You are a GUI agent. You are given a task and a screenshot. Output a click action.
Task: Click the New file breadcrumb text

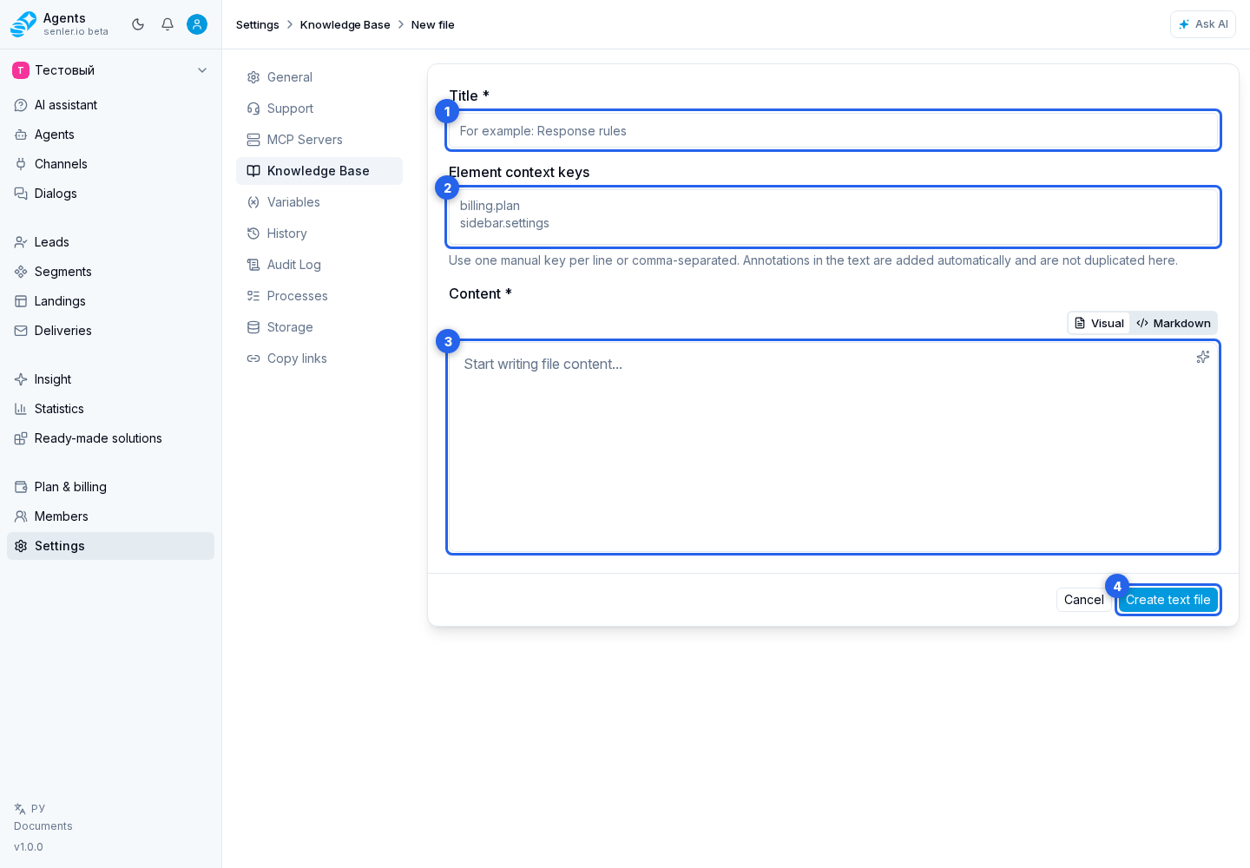[433, 24]
